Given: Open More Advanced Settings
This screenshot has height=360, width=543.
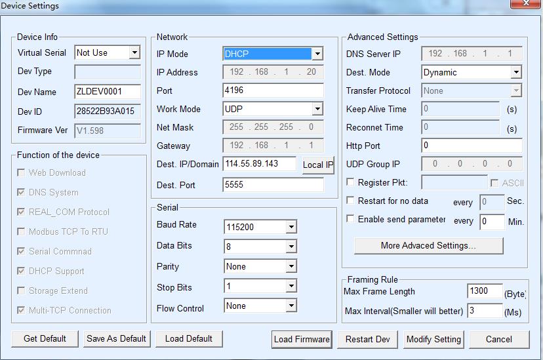Looking at the screenshot, I should point(428,246).
